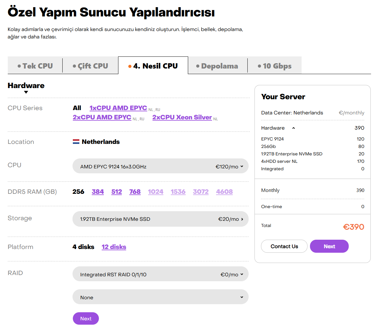Expand the Integrated RST RAID dropdown
Viewport: 376px width, 329px height.
[160, 274]
